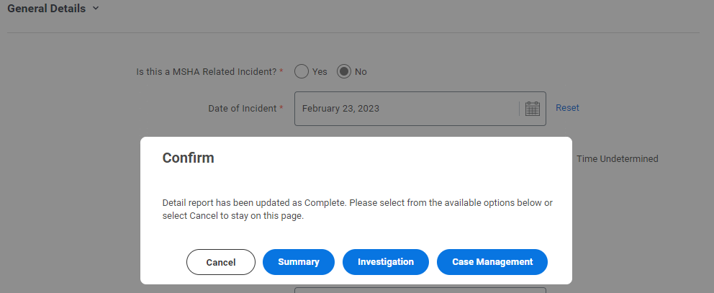Click the partially hidden field below the dialog
The width and height of the screenshot is (714, 293).
pos(420,290)
